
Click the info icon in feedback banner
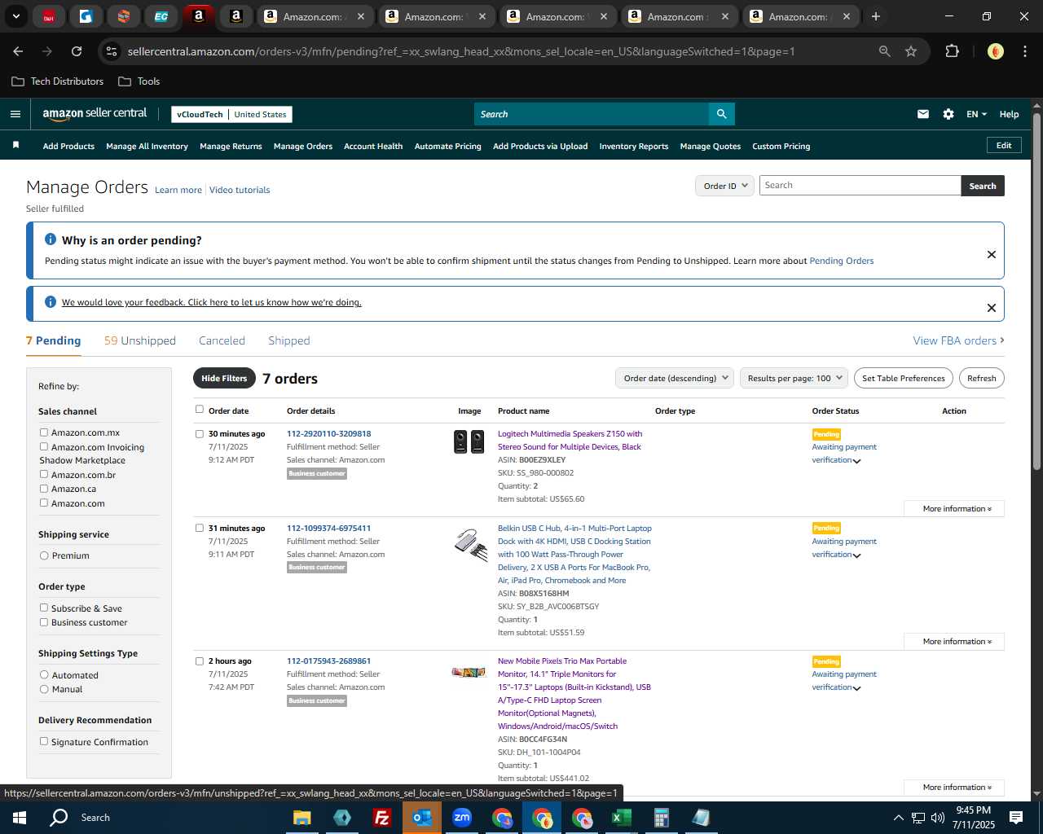51,302
